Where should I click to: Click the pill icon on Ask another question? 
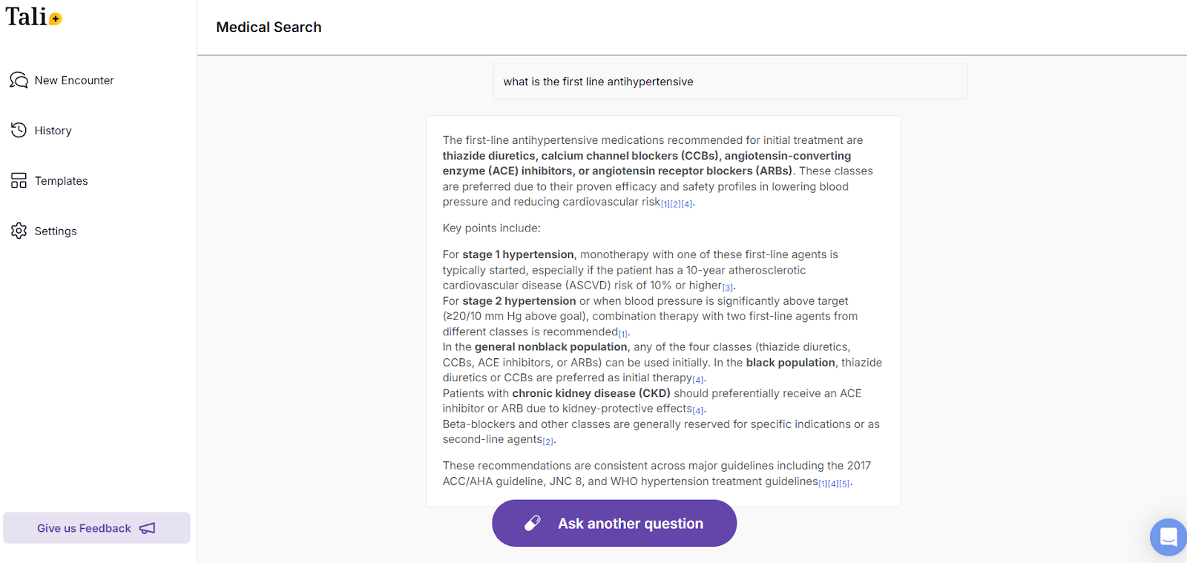(x=533, y=523)
